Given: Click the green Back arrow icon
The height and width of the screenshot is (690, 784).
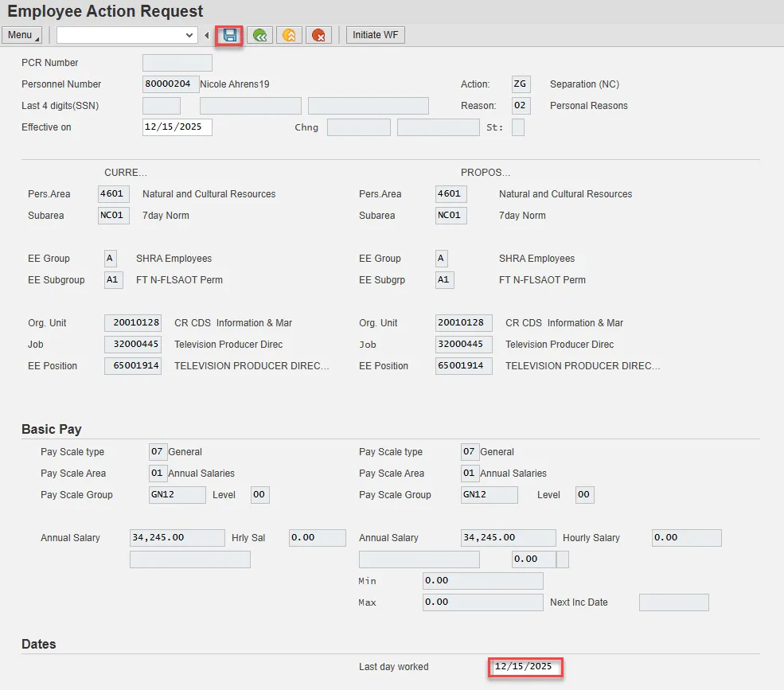Looking at the screenshot, I should pos(259,35).
